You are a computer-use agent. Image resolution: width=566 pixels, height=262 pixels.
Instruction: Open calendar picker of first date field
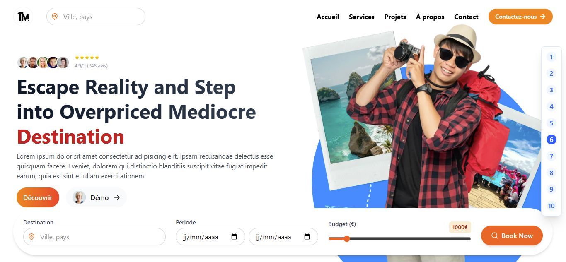234,237
